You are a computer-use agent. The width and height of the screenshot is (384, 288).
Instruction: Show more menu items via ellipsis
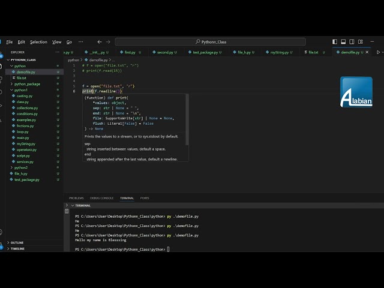click(x=80, y=42)
